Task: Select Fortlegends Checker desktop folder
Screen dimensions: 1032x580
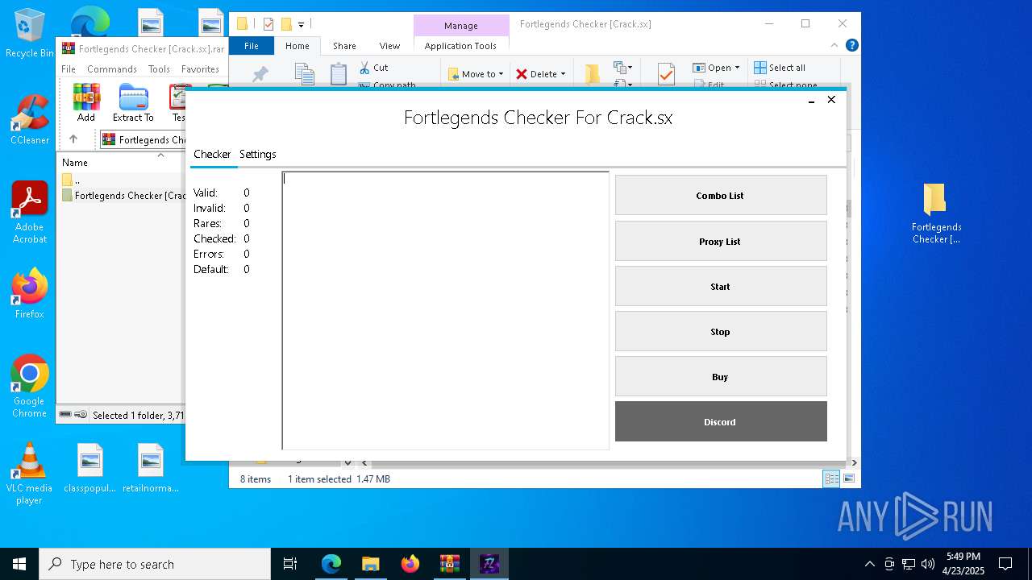Action: point(936,213)
